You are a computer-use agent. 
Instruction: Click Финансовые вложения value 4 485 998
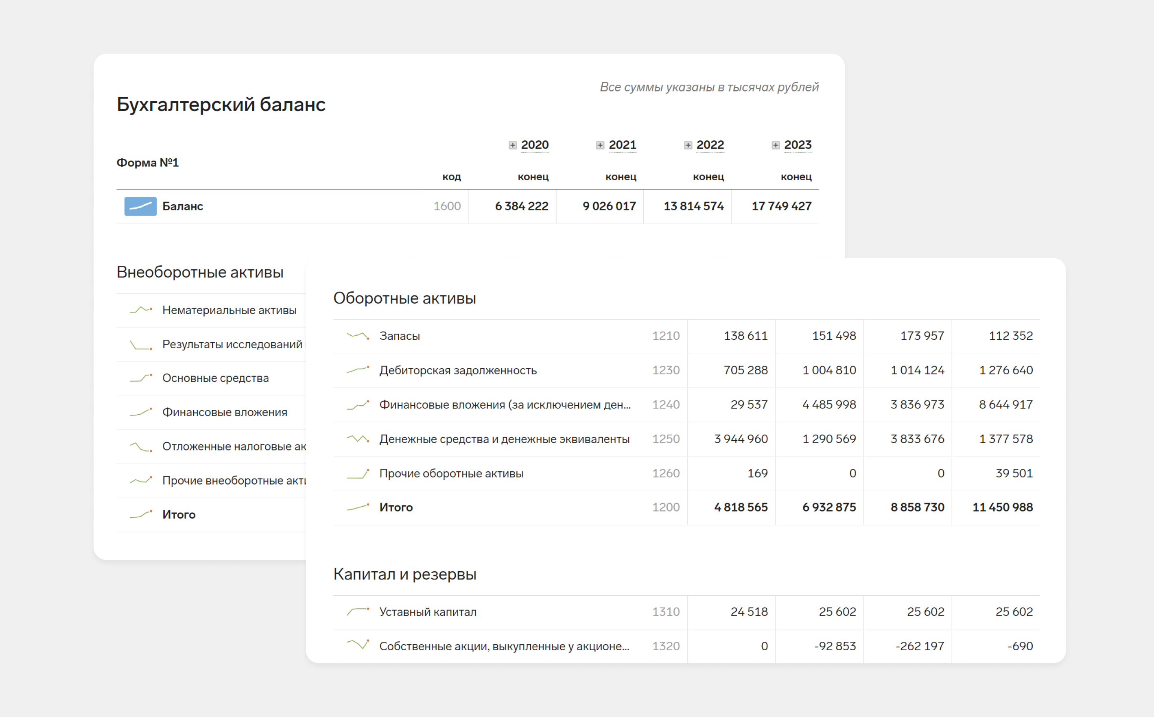(829, 404)
